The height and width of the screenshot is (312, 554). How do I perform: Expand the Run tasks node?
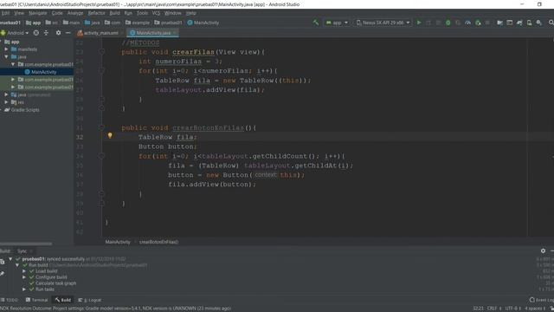pos(24,289)
